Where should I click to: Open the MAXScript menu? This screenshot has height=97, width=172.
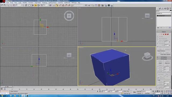(x=74, y=3)
